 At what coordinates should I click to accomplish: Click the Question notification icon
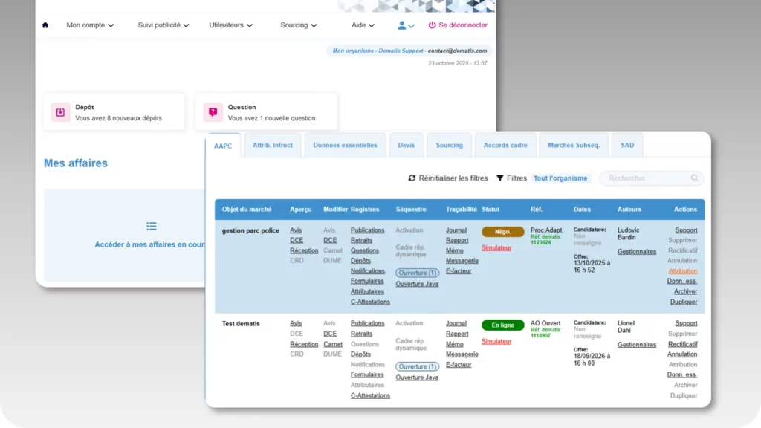[213, 112]
